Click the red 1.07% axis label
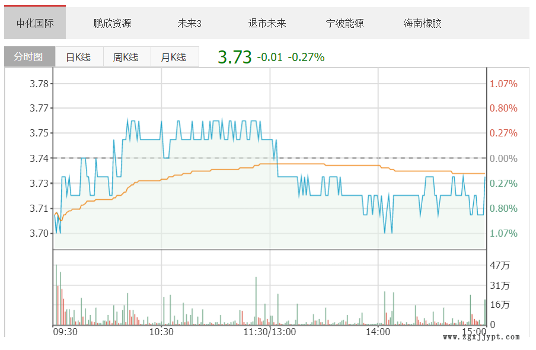The image size is (536, 350). (x=503, y=84)
